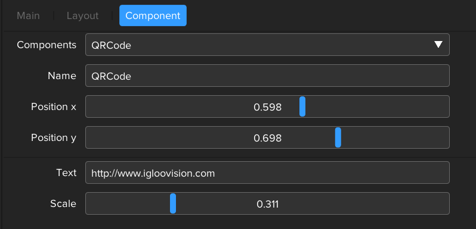
Task: Click the Scale label
Action: point(63,203)
